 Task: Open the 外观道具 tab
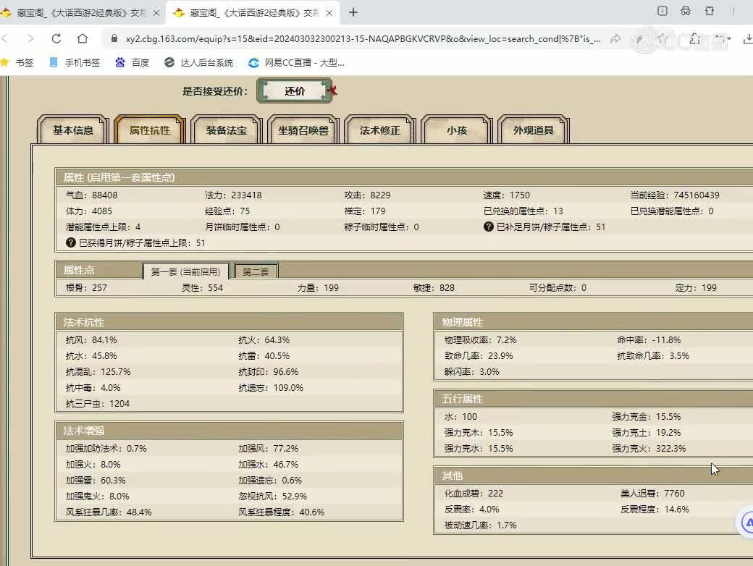[534, 130]
